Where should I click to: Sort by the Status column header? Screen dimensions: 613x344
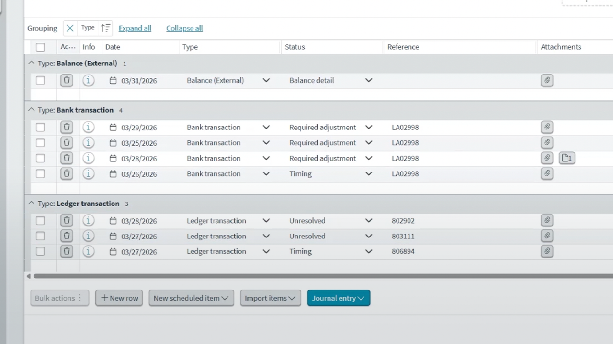click(x=295, y=47)
